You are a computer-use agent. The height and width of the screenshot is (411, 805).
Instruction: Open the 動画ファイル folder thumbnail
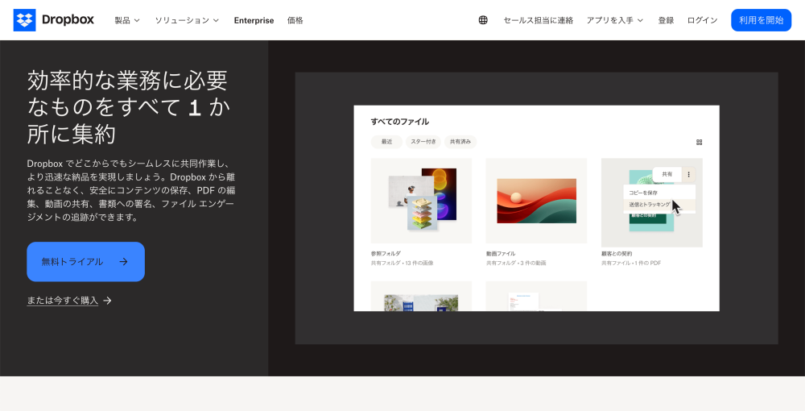coord(536,201)
